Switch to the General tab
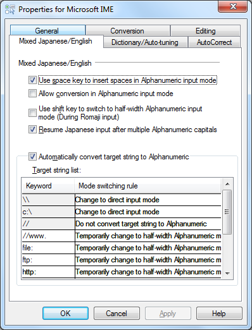Image resolution: width=252 pixels, height=330 pixels. 47,30
